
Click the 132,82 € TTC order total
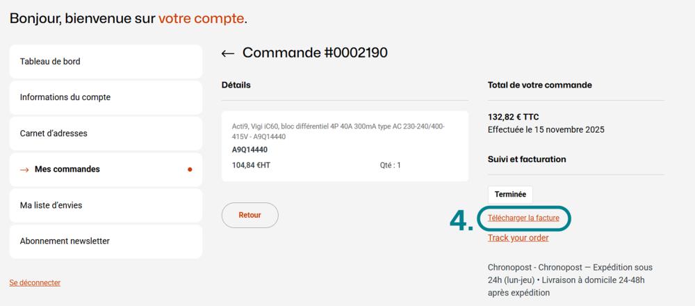(x=514, y=117)
